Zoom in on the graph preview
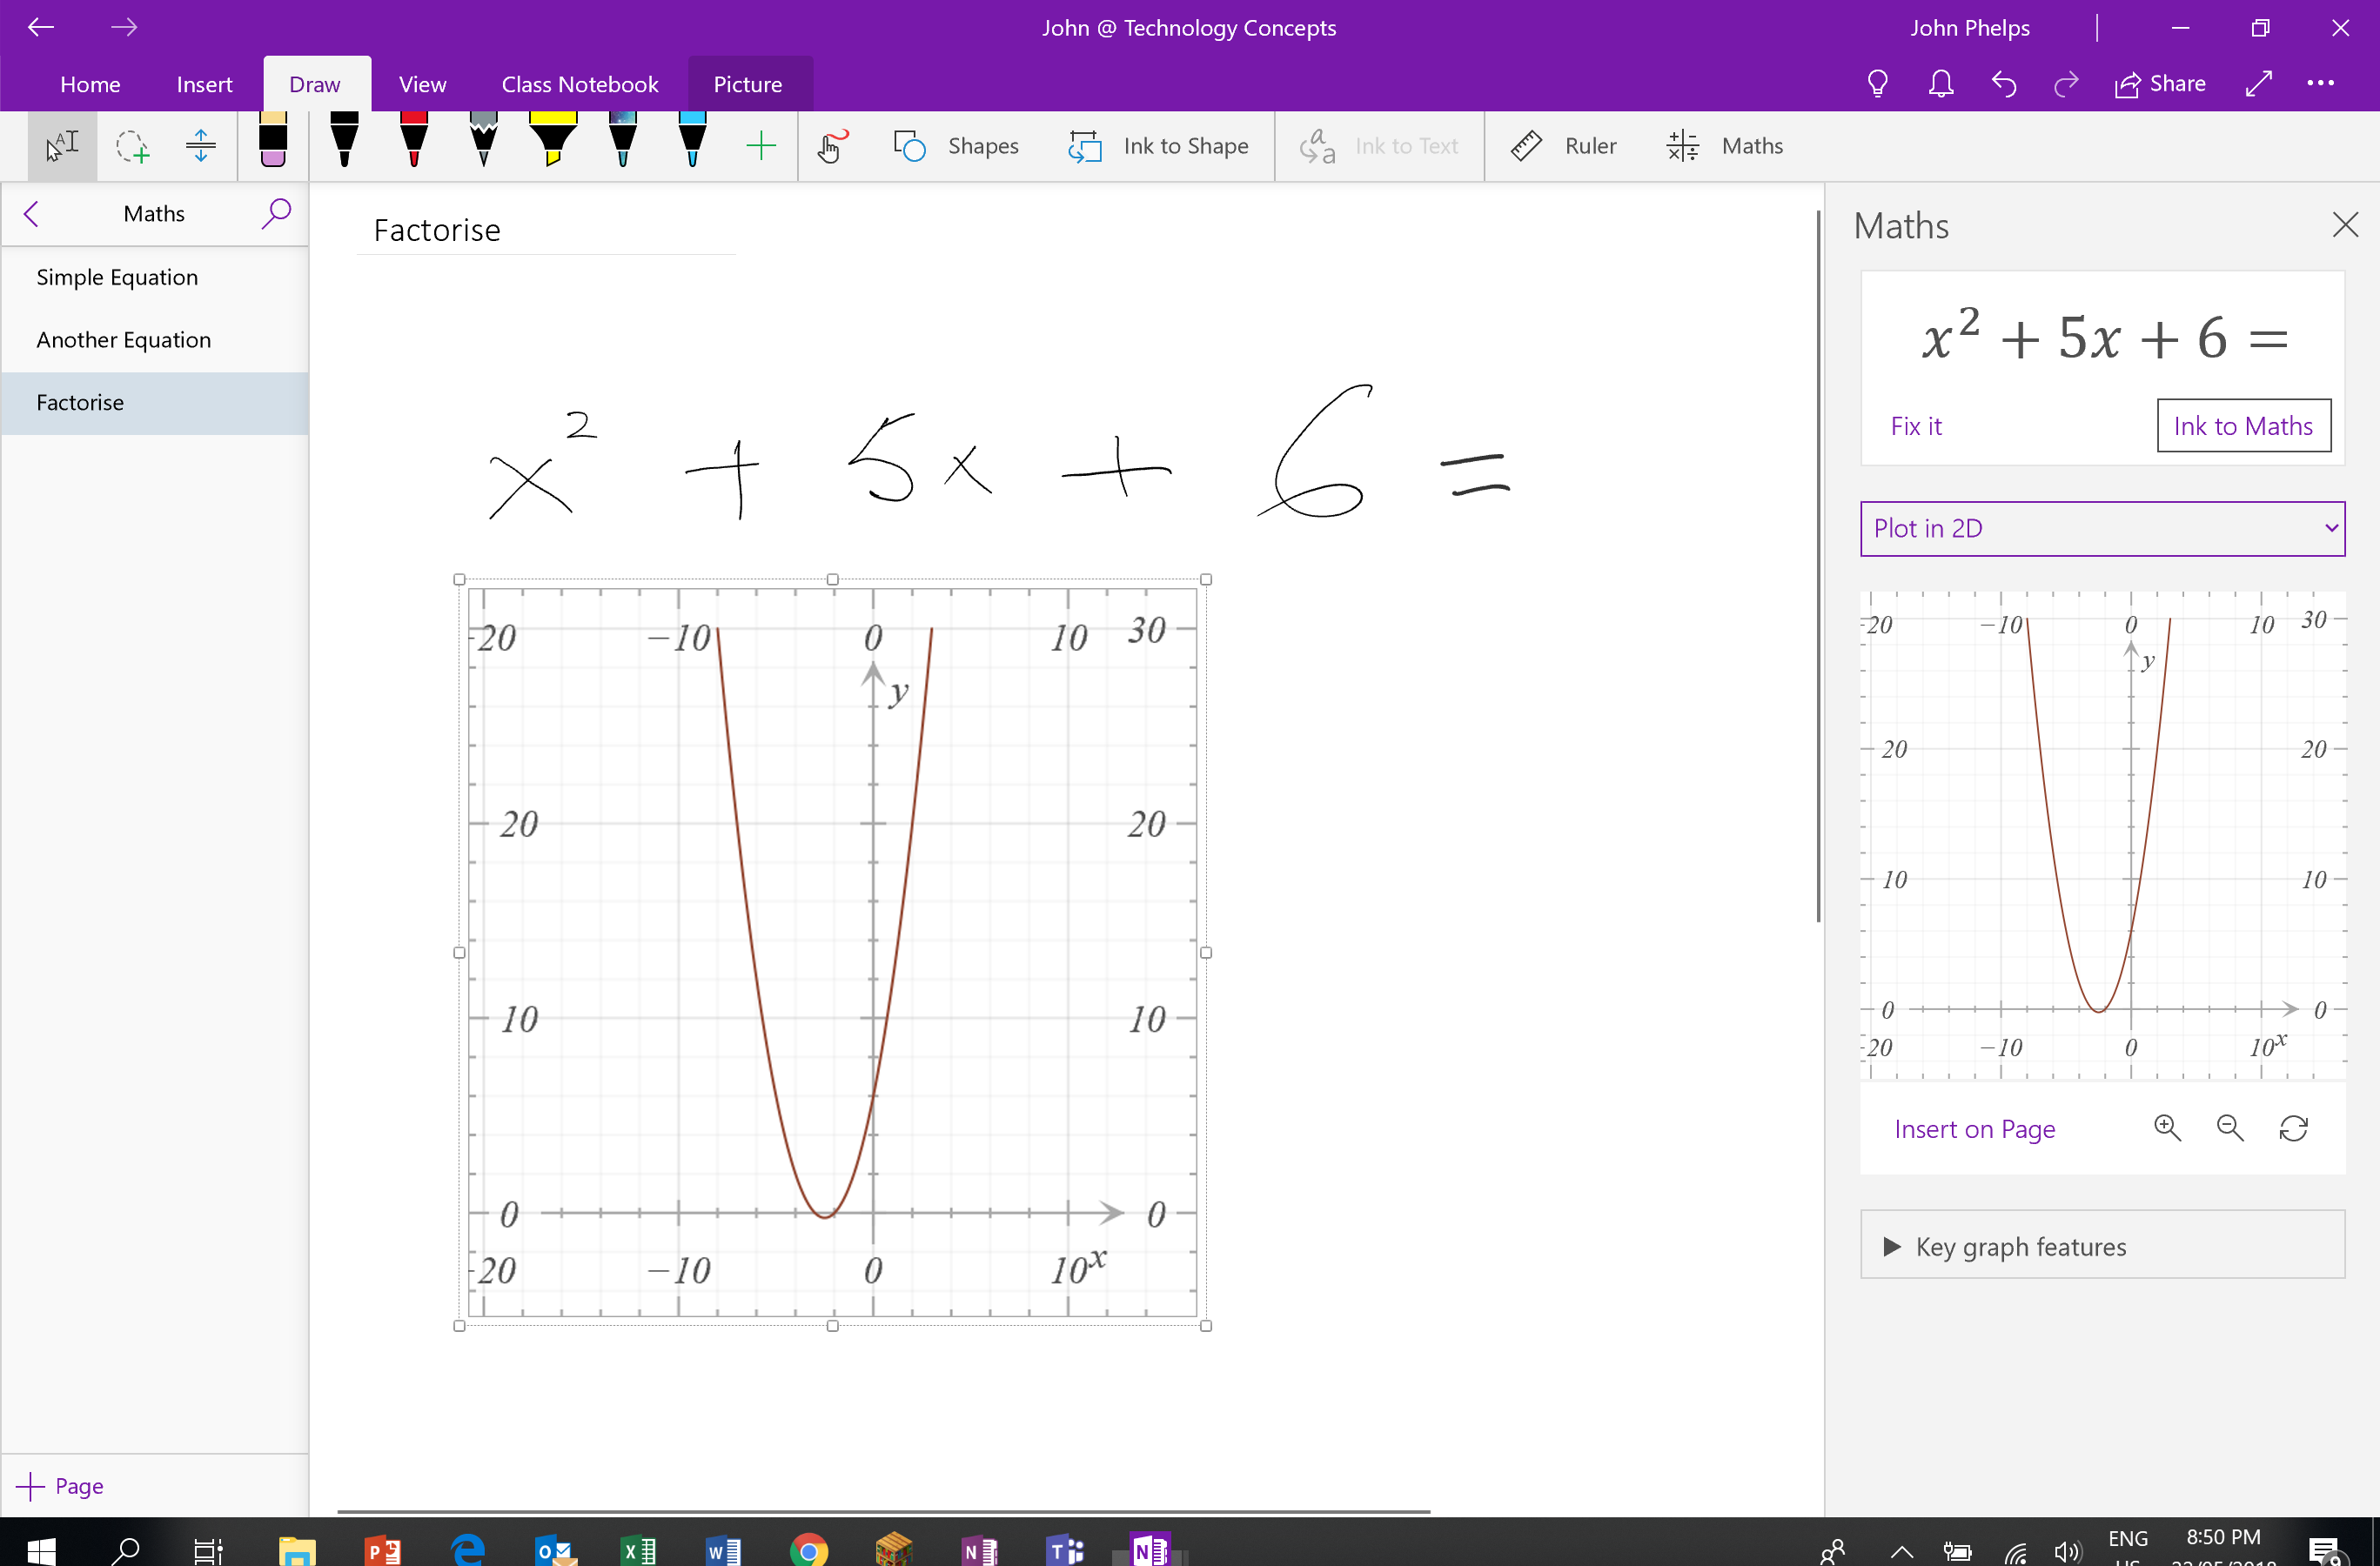This screenshot has height=1566, width=2380. (x=2166, y=1128)
